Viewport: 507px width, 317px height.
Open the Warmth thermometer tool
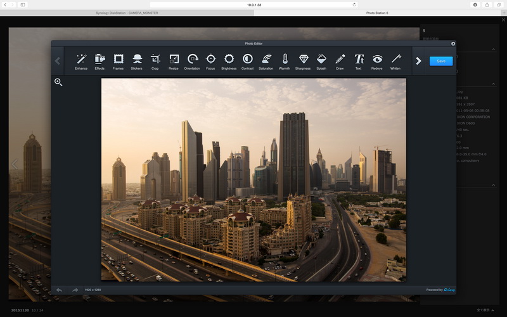pos(285,61)
